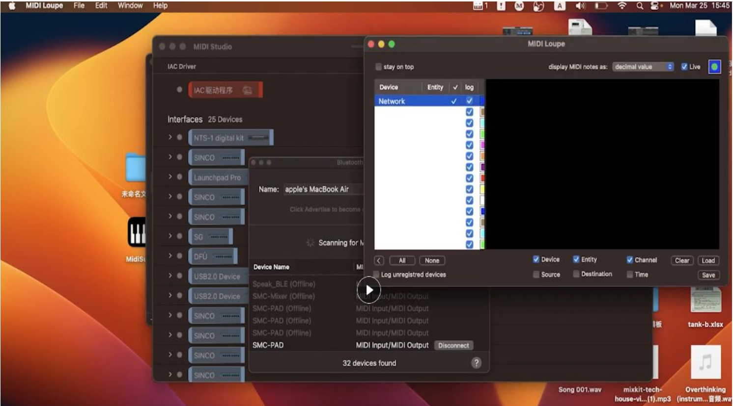The image size is (733, 406).
Task: Click the All button
Action: (x=402, y=260)
